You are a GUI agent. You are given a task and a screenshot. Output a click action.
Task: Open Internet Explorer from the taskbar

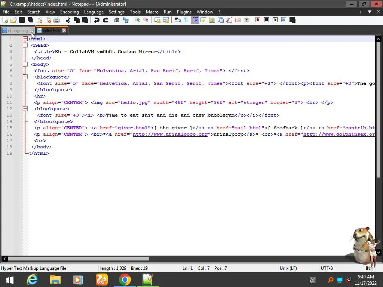32,280
